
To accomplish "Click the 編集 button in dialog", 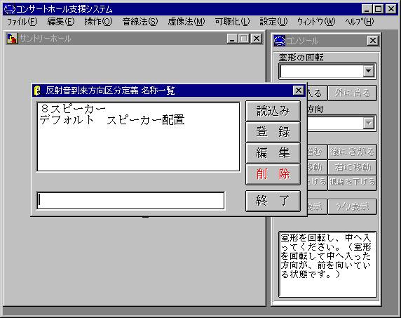I will [273, 153].
